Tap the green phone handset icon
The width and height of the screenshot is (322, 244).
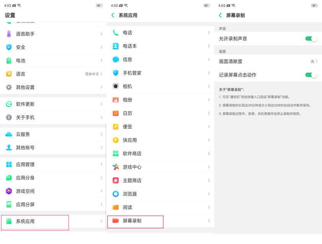115,32
